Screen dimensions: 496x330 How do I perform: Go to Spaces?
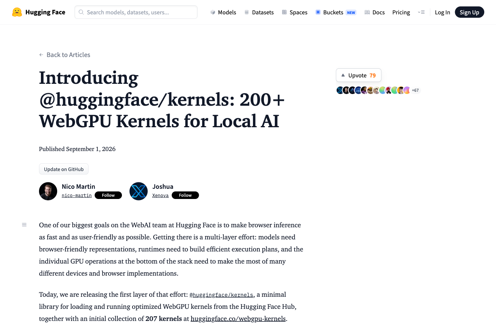point(295,12)
